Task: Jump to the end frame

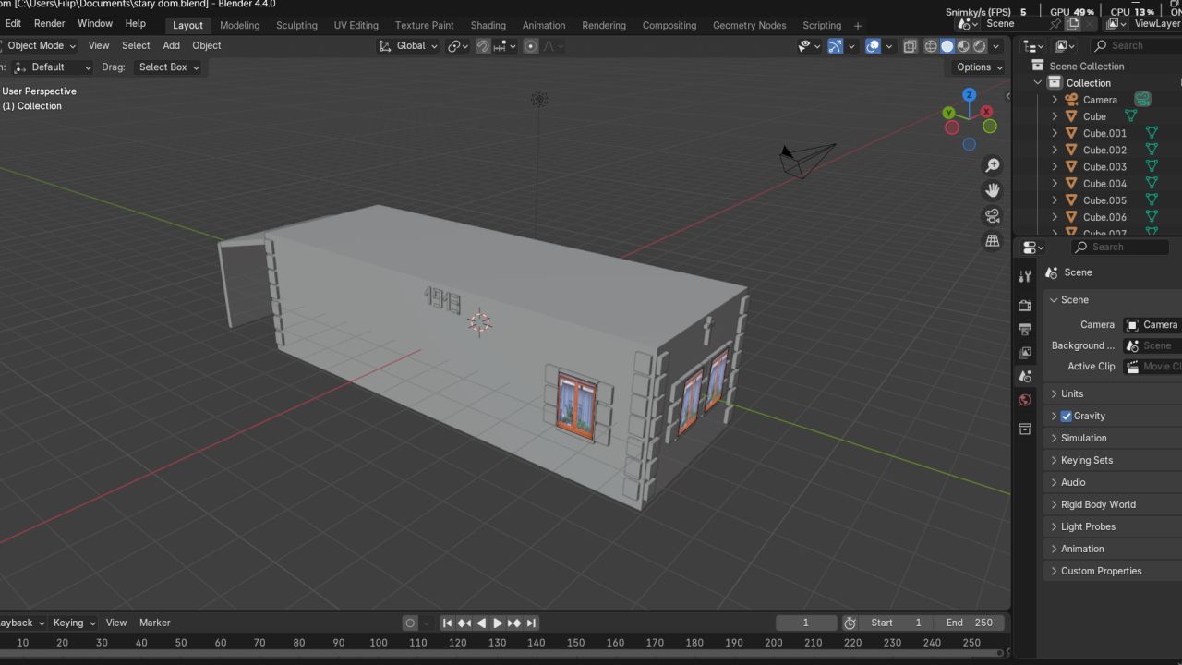Action: 531,623
